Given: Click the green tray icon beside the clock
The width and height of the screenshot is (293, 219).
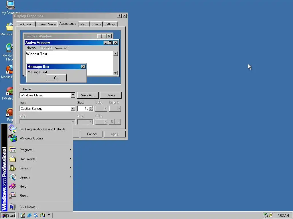Looking at the screenshot, I should 271,216.
